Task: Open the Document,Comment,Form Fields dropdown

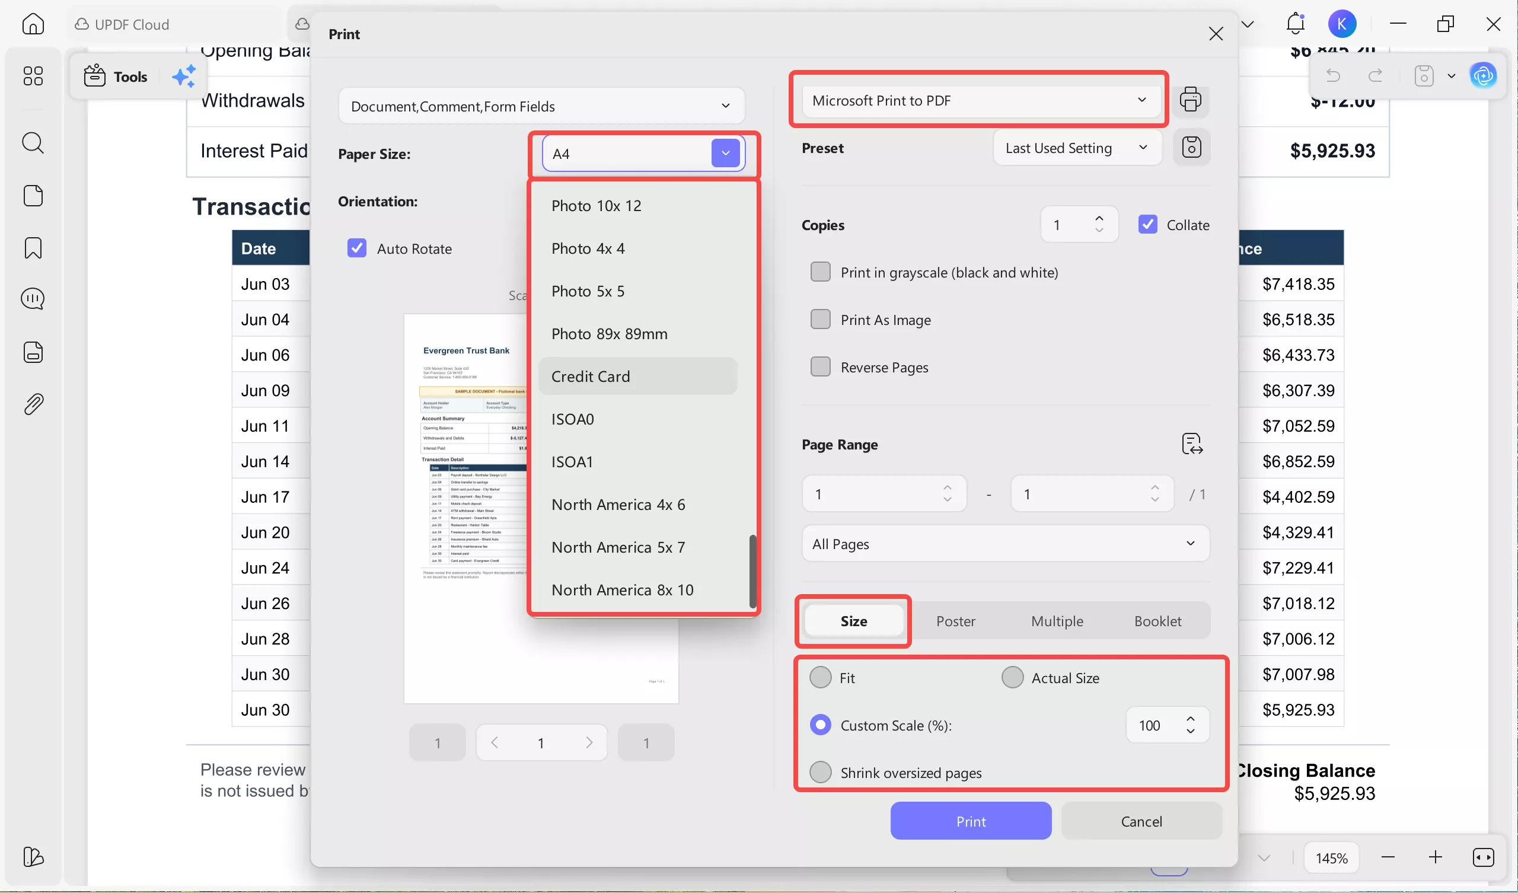Action: pyautogui.click(x=541, y=106)
